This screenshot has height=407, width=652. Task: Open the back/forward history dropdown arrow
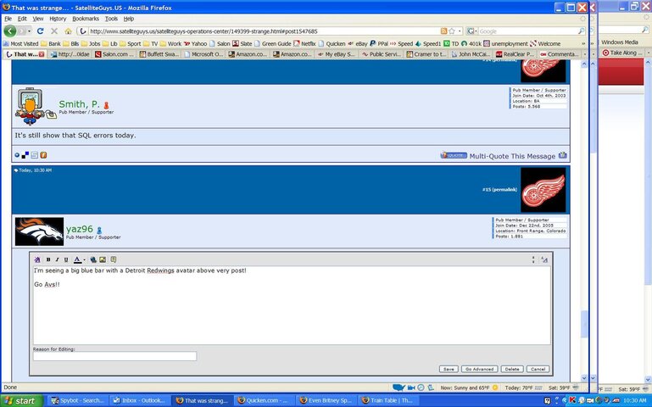coord(29,31)
